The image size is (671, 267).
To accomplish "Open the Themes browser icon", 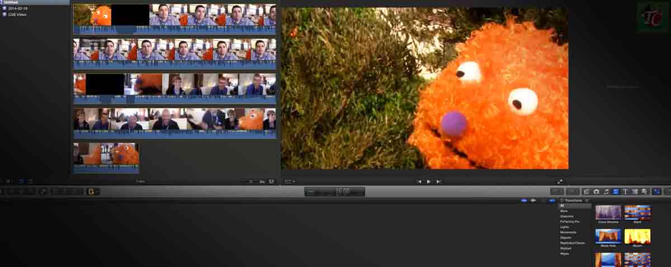I will tap(644, 192).
